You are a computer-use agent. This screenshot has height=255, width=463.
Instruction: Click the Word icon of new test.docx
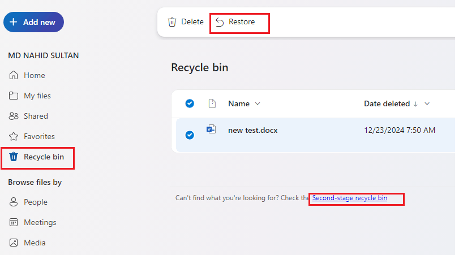click(x=211, y=129)
